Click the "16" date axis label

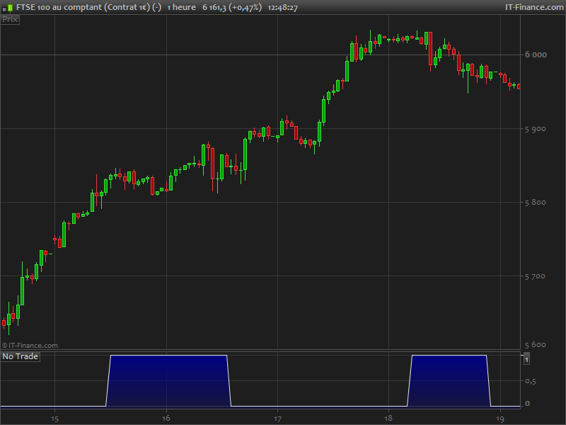click(x=166, y=419)
